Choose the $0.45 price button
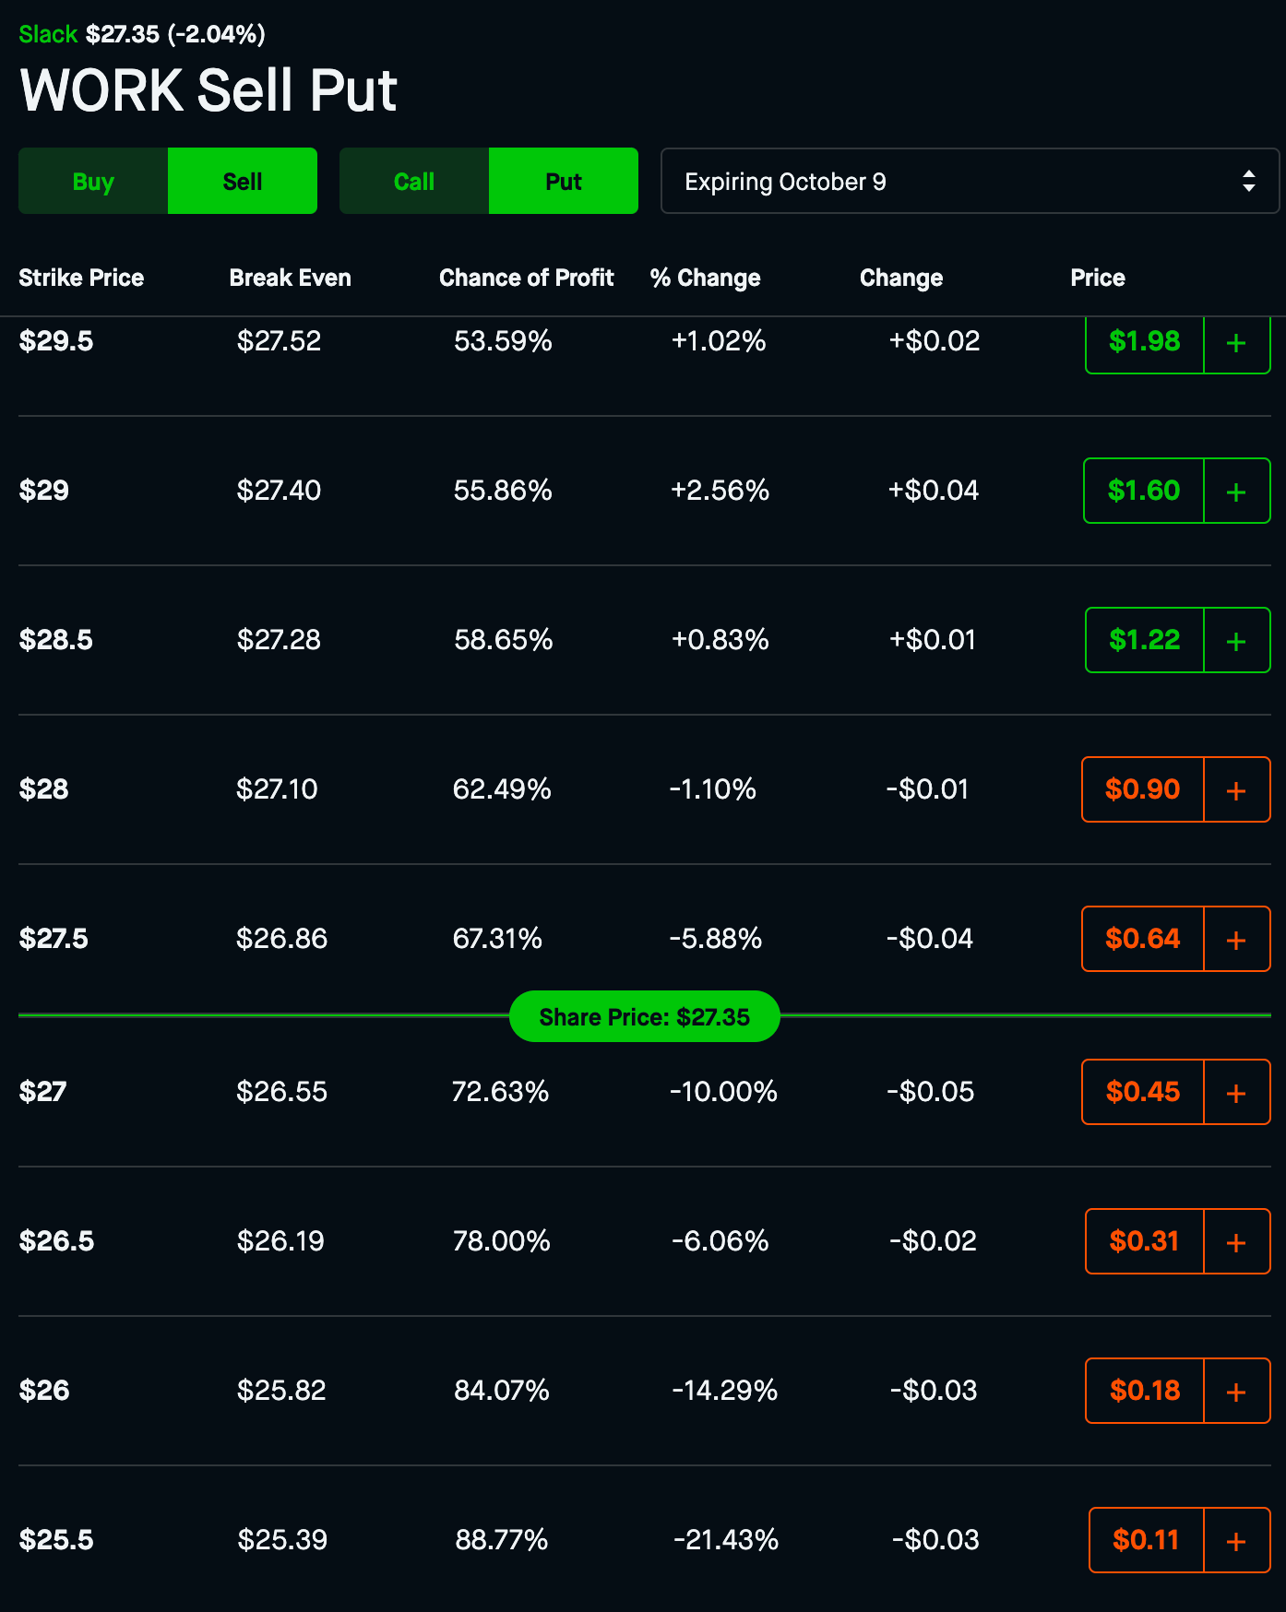Screen dimensions: 1286x1612 (x=1143, y=1092)
